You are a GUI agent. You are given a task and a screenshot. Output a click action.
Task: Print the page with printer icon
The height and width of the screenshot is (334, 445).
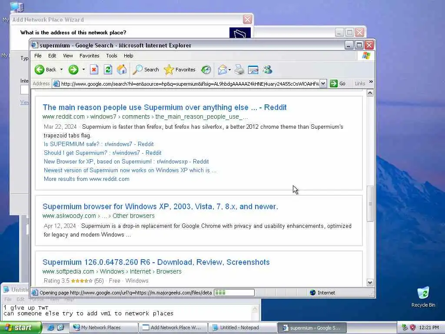click(x=239, y=70)
